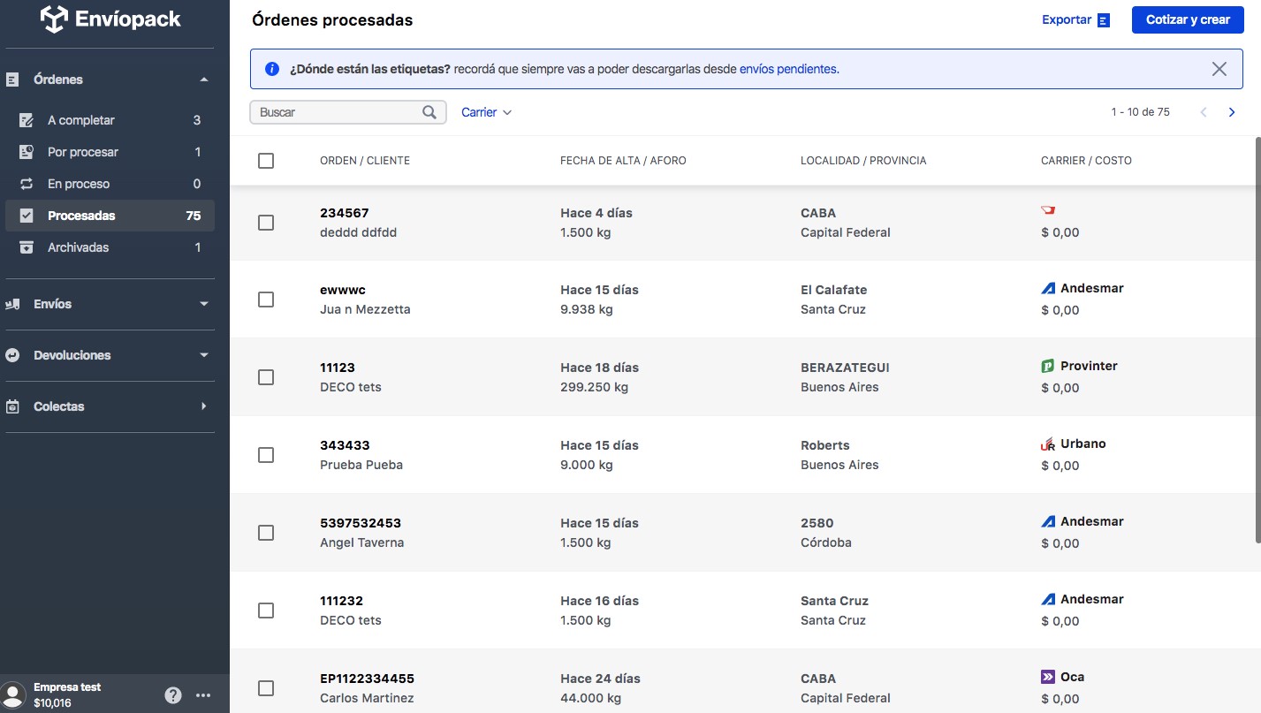Toggle the select-all orders checkbox
This screenshot has width=1261, height=713.
click(266, 161)
